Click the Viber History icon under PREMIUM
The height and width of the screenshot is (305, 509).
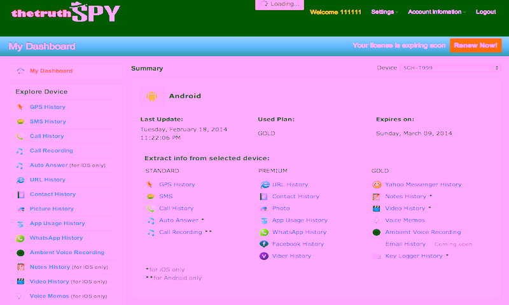coord(264,256)
